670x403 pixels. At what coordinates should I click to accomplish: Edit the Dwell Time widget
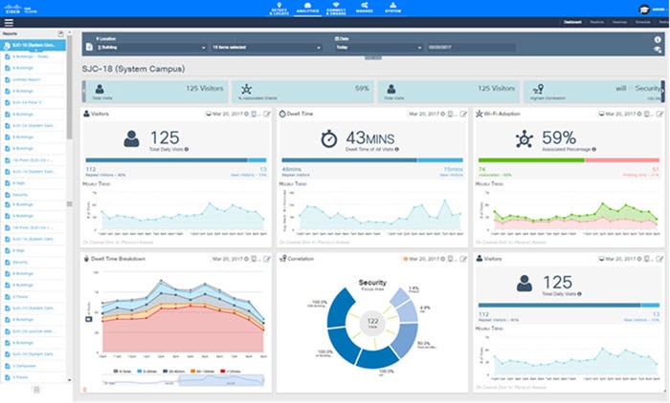pyautogui.click(x=463, y=114)
